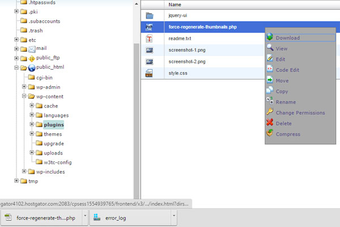Expand the cache folder node
This screenshot has height=227, width=340.
click(32, 105)
